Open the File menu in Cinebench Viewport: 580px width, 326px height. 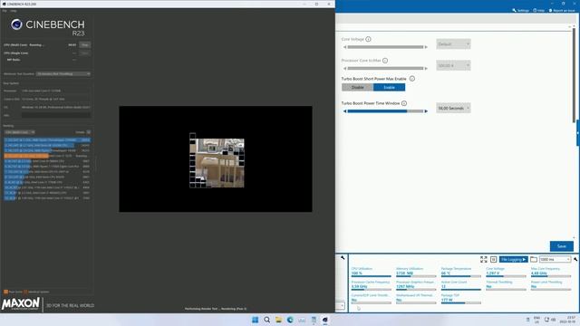pyautogui.click(x=5, y=11)
